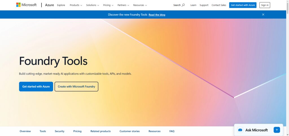Expand the Partners dropdown

coord(123,5)
